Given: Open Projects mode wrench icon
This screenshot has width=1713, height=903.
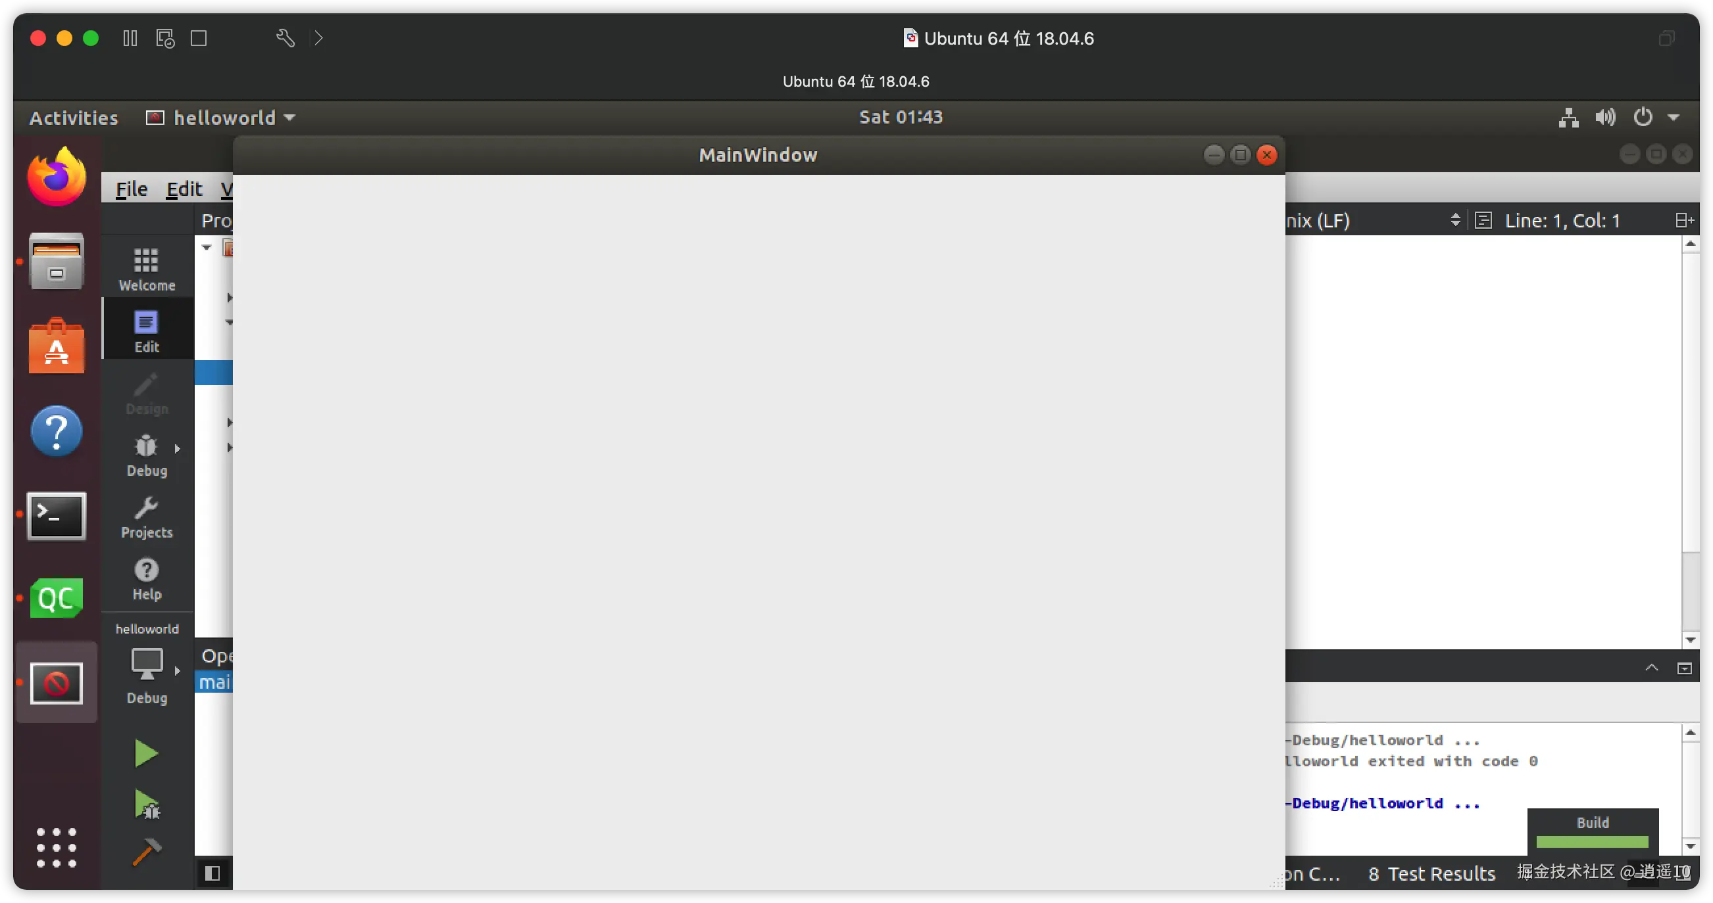Looking at the screenshot, I should click(146, 518).
